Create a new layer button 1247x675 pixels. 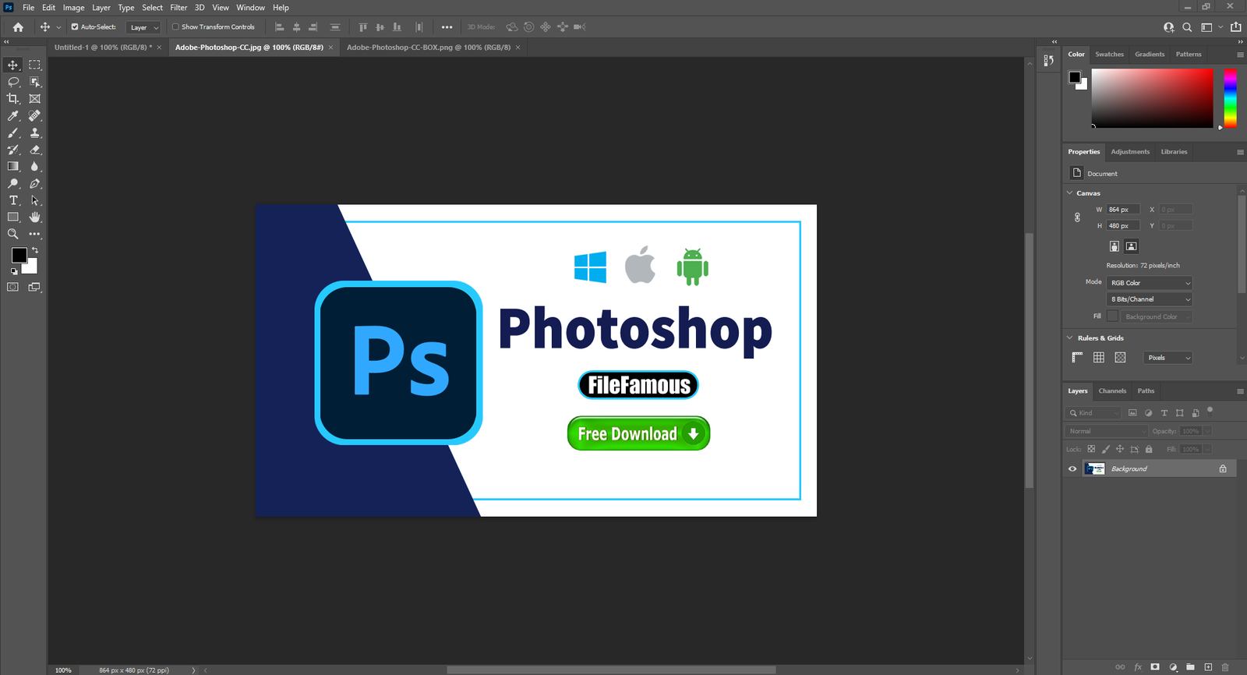pos(1208,667)
